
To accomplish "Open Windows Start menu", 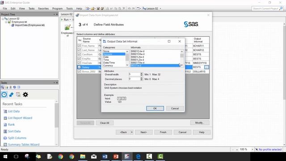I will coord(5,157).
